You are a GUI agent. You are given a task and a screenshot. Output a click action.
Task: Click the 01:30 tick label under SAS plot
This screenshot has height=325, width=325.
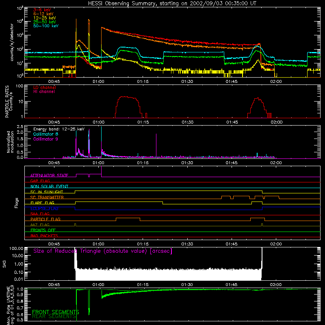click(187, 285)
